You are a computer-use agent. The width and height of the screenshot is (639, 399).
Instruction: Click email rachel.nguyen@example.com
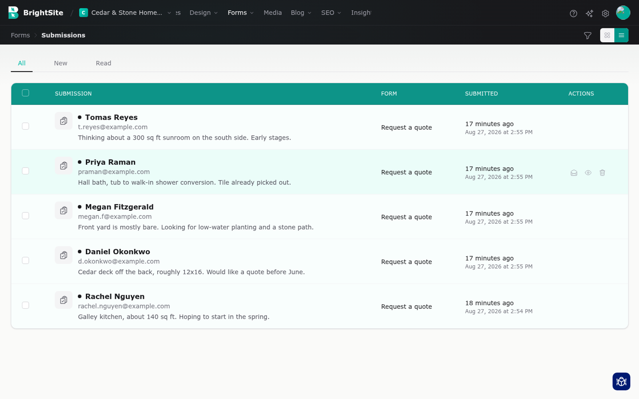click(x=124, y=306)
